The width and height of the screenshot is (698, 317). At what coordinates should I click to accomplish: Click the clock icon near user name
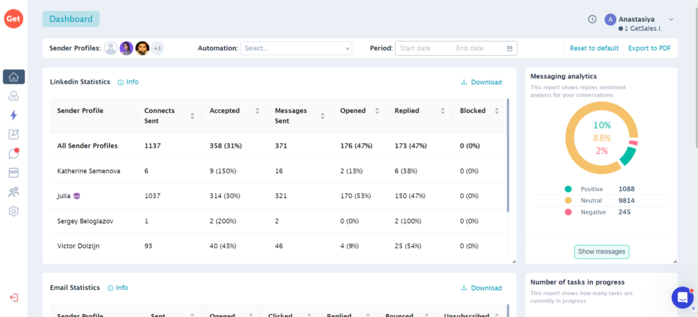point(592,19)
